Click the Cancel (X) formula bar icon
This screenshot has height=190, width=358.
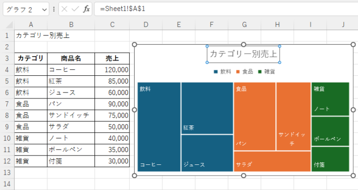pyautogui.click(x=64, y=9)
